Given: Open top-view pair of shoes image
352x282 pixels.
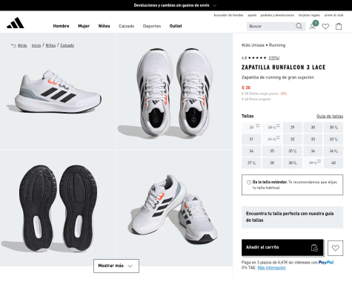Looking at the screenshot, I should 175,91.
